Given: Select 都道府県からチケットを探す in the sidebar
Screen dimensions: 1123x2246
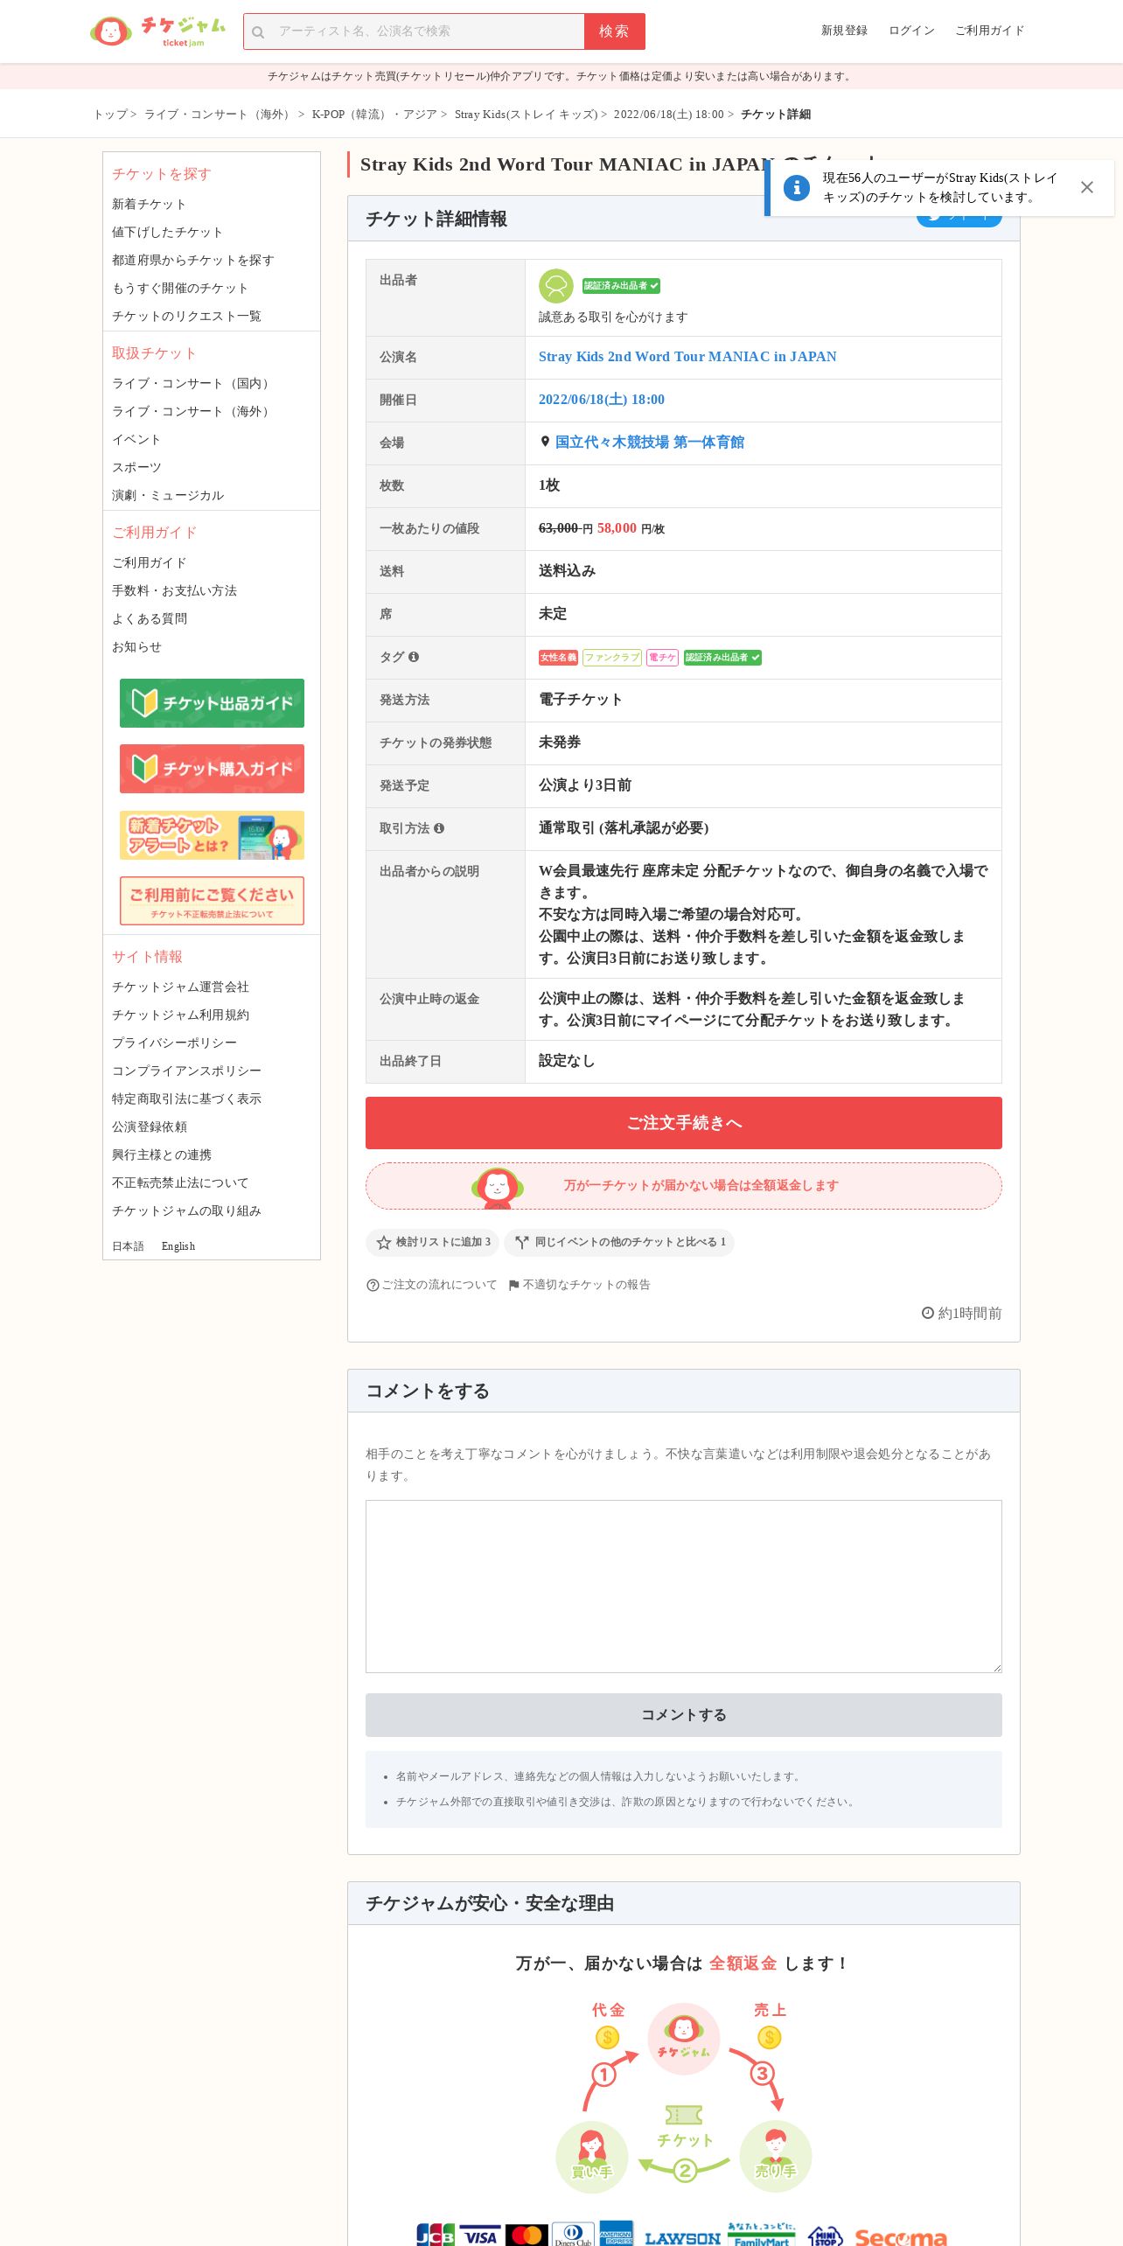Looking at the screenshot, I should tap(193, 260).
